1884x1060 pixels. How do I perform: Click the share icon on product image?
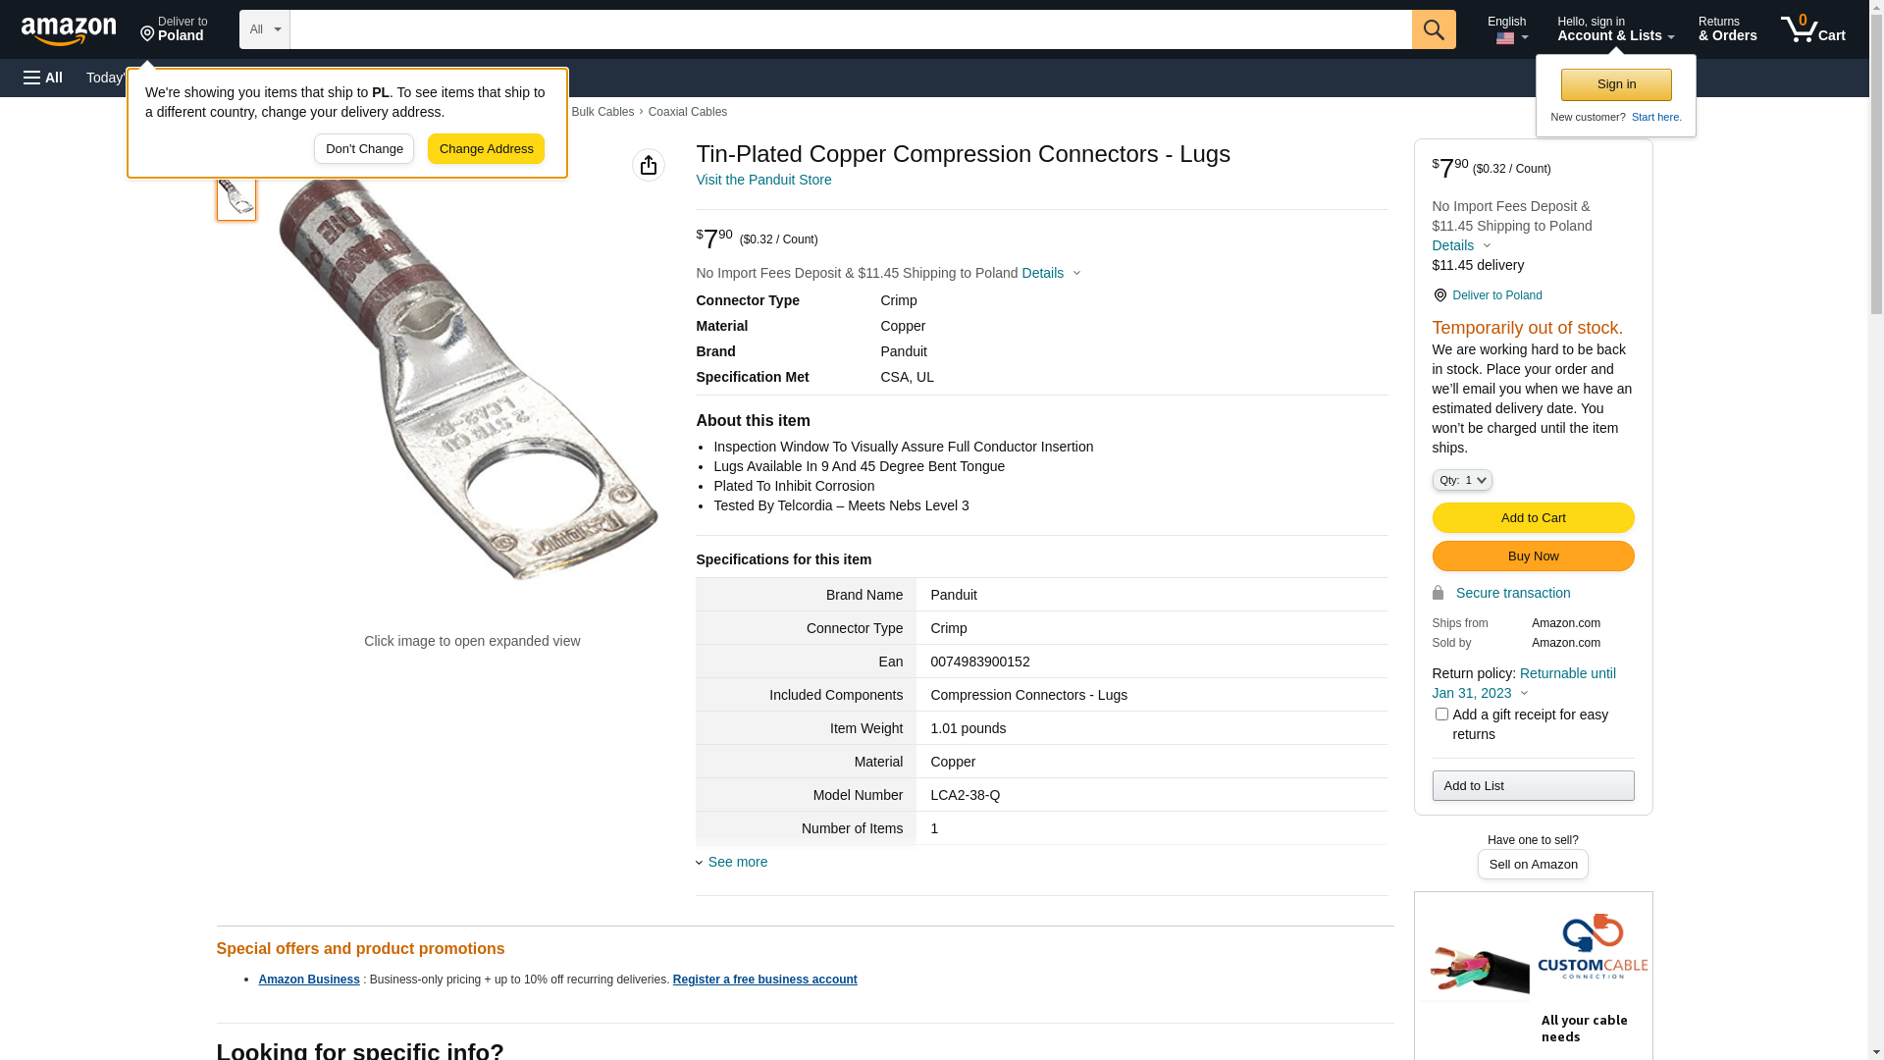click(x=649, y=165)
